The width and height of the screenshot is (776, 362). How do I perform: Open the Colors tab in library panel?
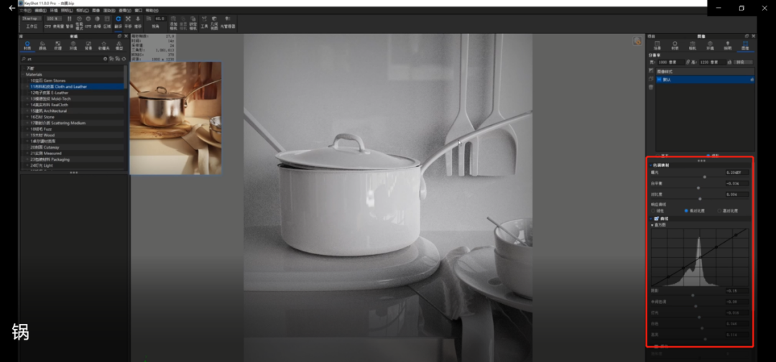click(x=43, y=45)
